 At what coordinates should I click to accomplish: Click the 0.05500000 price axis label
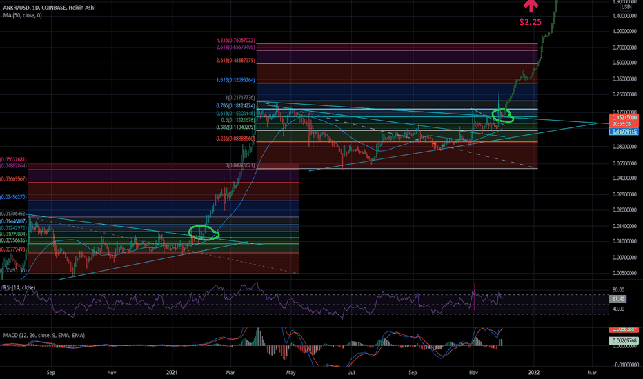point(624,163)
